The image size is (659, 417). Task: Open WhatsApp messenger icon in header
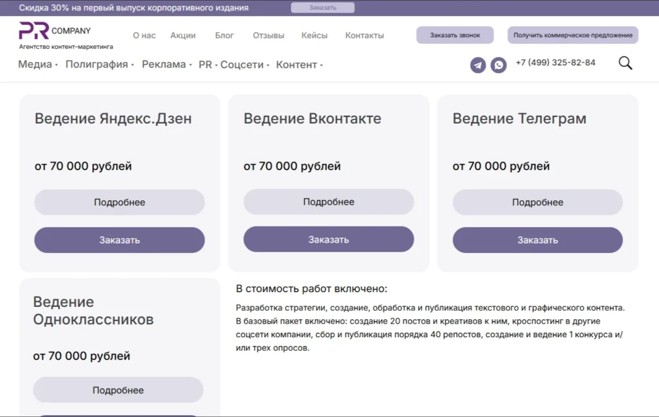pyautogui.click(x=499, y=65)
